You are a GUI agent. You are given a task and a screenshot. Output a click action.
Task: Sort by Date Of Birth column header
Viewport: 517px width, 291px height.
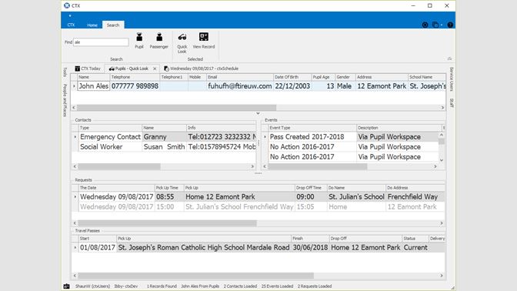tap(292, 77)
